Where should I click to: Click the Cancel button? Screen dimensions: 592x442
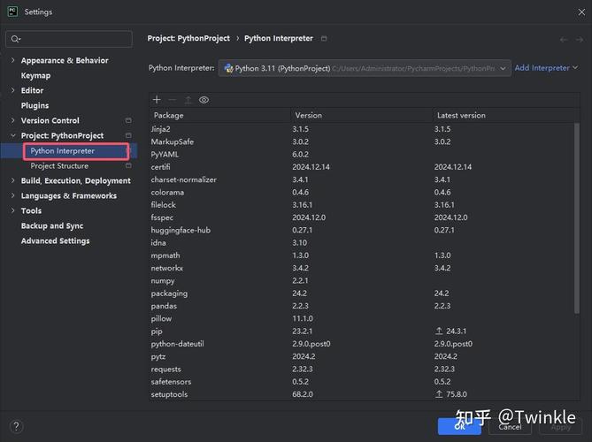coord(510,427)
